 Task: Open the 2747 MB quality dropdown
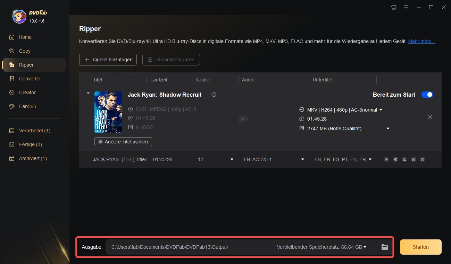388,129
